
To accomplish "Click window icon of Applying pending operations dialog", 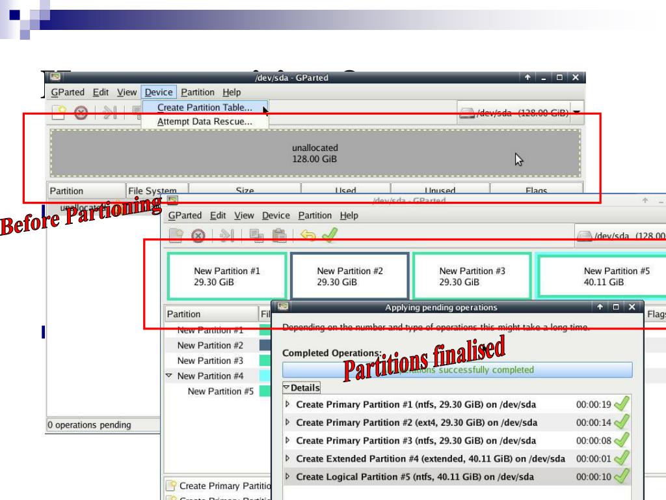I will [x=283, y=307].
